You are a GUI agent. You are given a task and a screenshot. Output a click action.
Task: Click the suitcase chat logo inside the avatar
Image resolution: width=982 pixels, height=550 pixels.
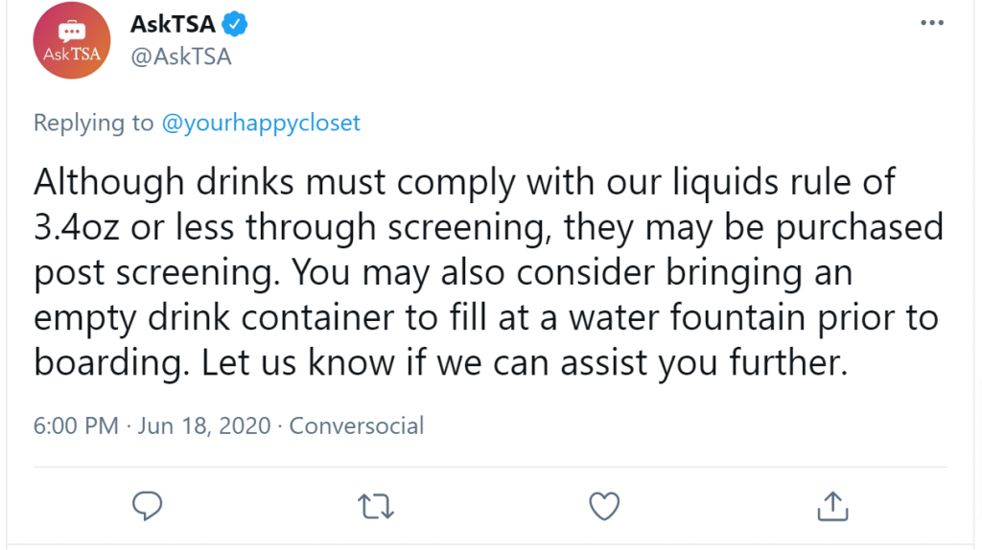point(72,31)
